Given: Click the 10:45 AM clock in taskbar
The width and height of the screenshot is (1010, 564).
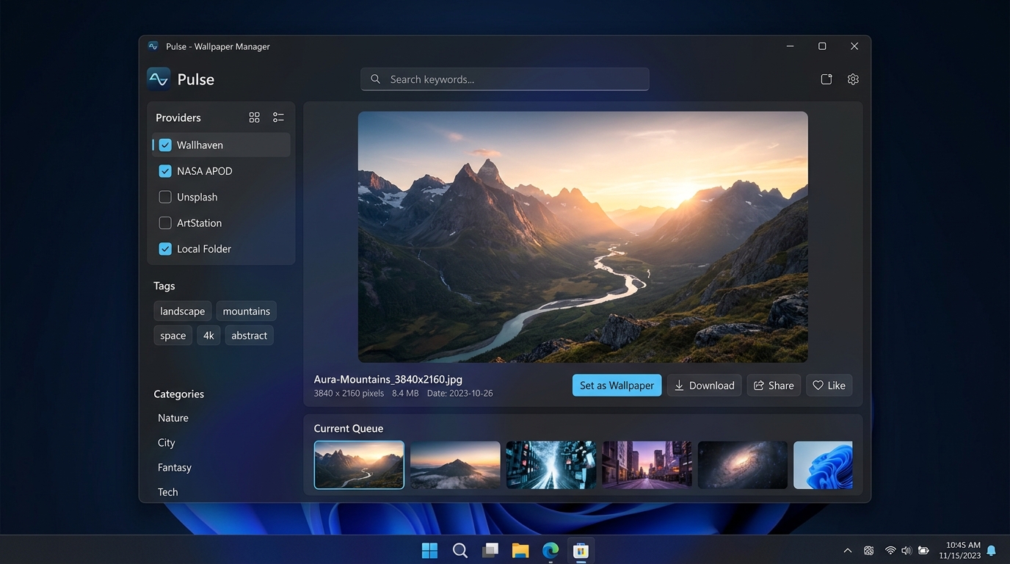Looking at the screenshot, I should [x=963, y=545].
